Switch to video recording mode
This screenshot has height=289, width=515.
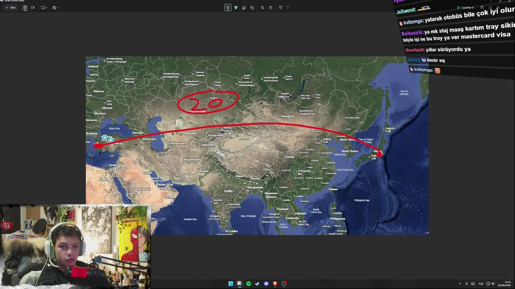click(x=33, y=8)
